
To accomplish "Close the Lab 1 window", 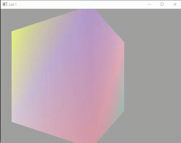I will 175,5.
